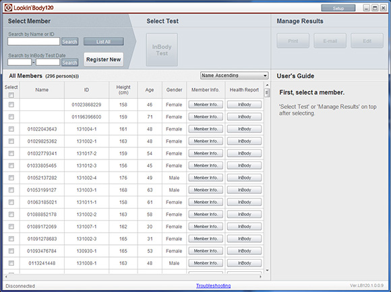Click the Select Member heading

click(x=29, y=21)
